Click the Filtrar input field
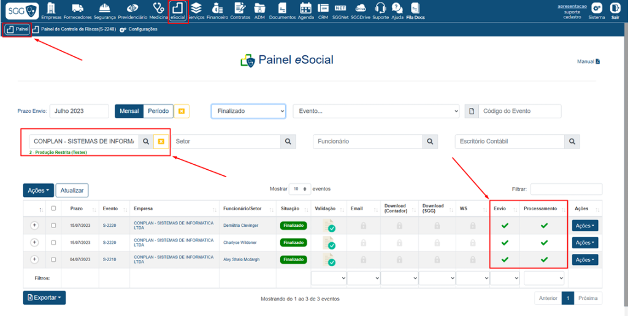The height and width of the screenshot is (317, 628). pyautogui.click(x=566, y=189)
